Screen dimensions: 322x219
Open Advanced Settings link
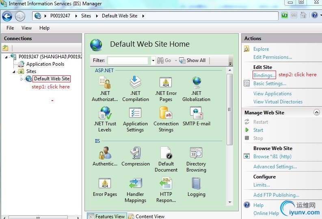click(275, 167)
